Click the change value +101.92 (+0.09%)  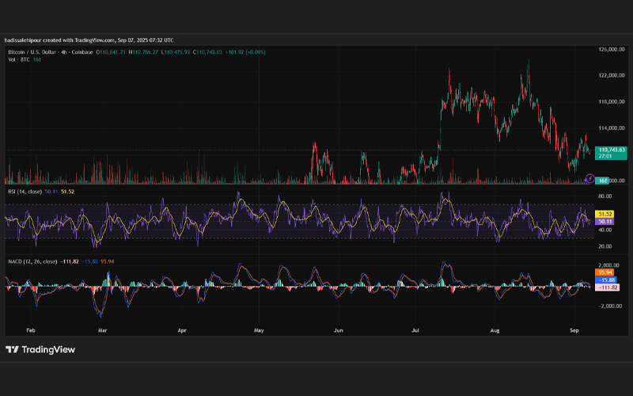click(x=245, y=52)
